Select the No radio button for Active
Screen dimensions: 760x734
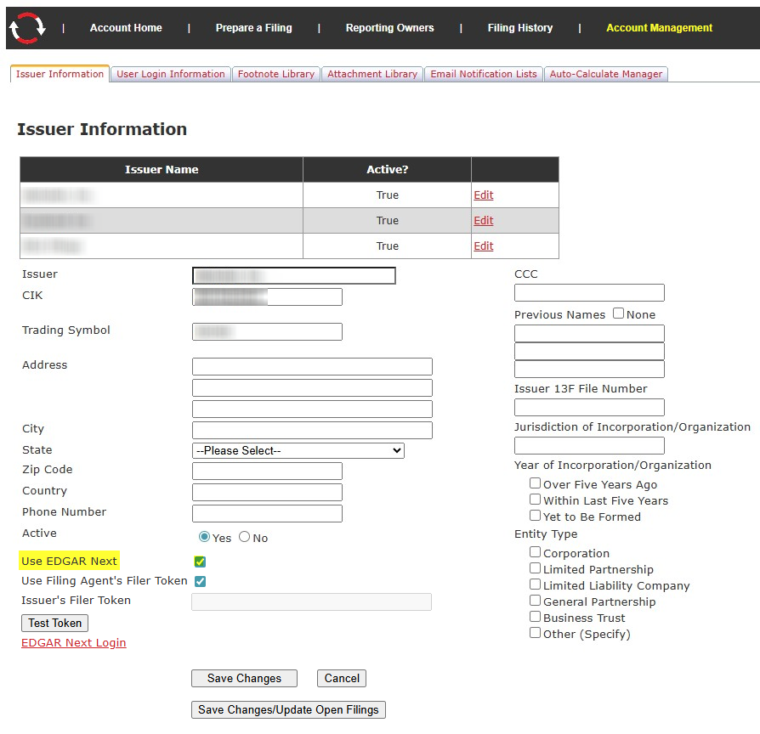click(245, 537)
